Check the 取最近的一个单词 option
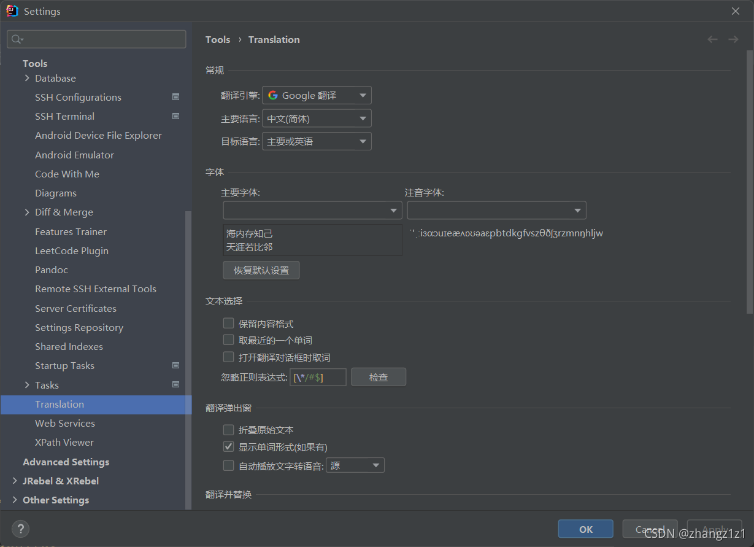This screenshot has width=754, height=547. [229, 340]
